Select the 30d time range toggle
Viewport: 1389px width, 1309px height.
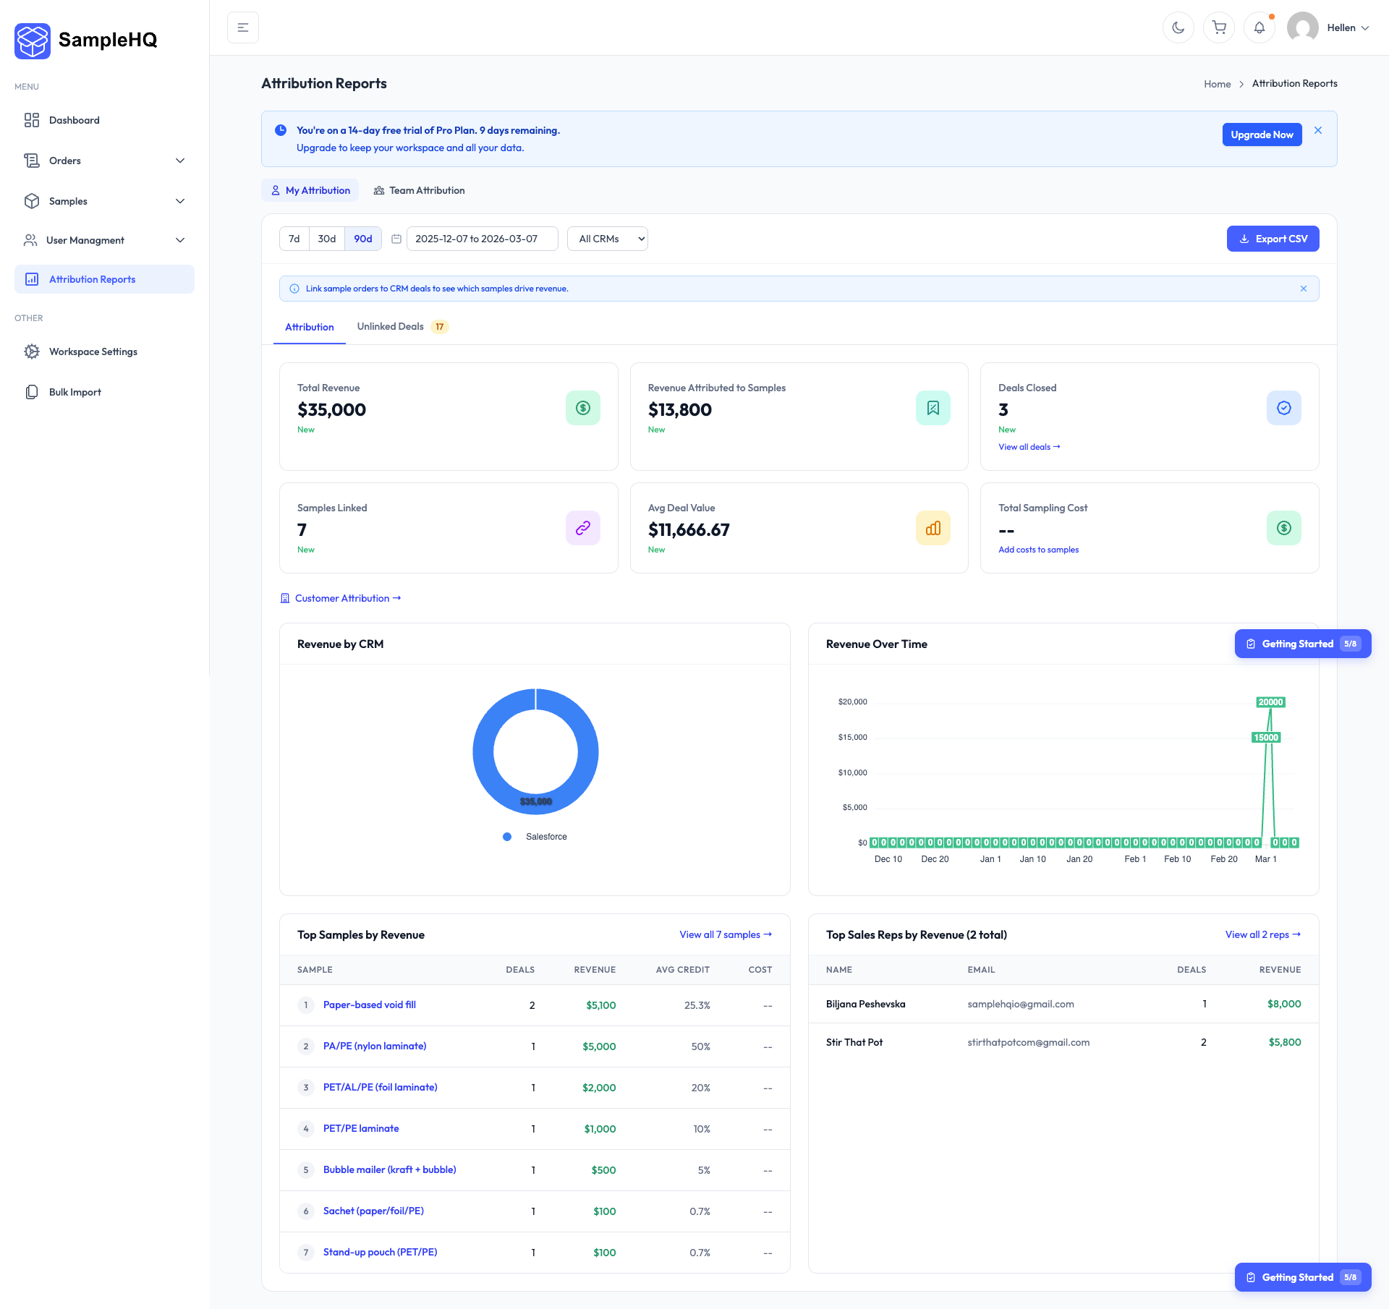[326, 239]
